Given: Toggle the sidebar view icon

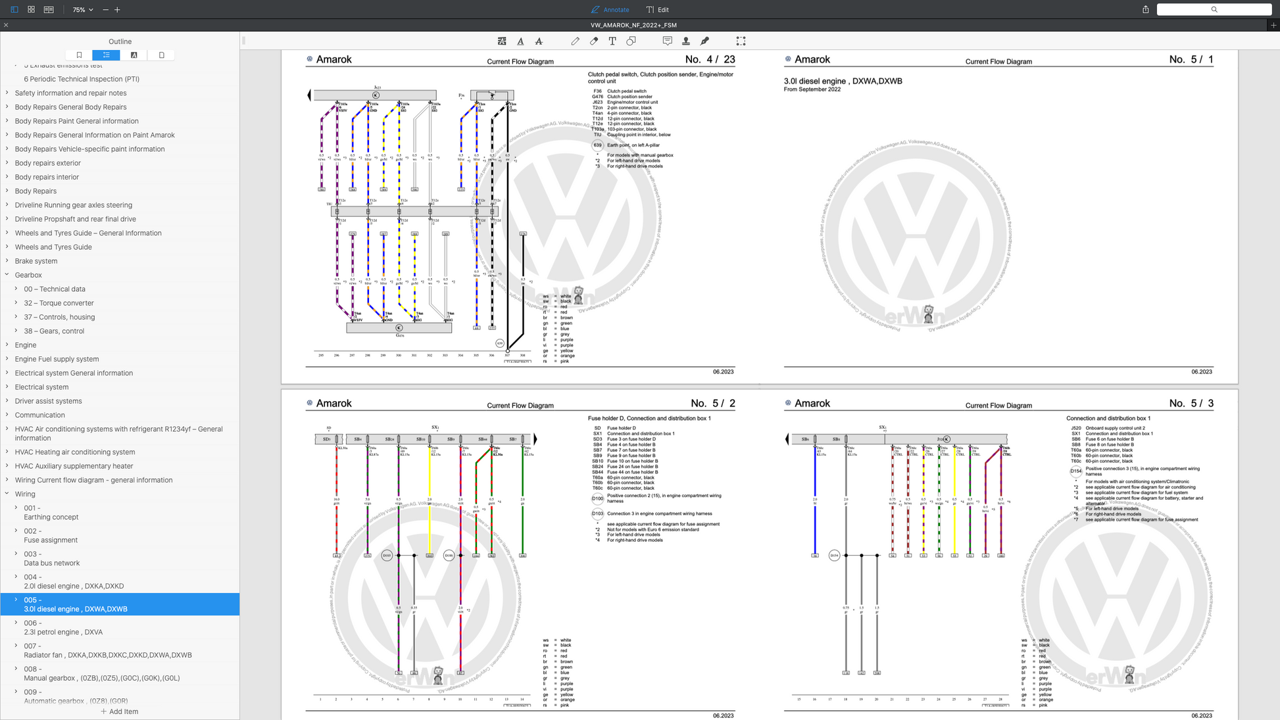Looking at the screenshot, I should pos(14,10).
